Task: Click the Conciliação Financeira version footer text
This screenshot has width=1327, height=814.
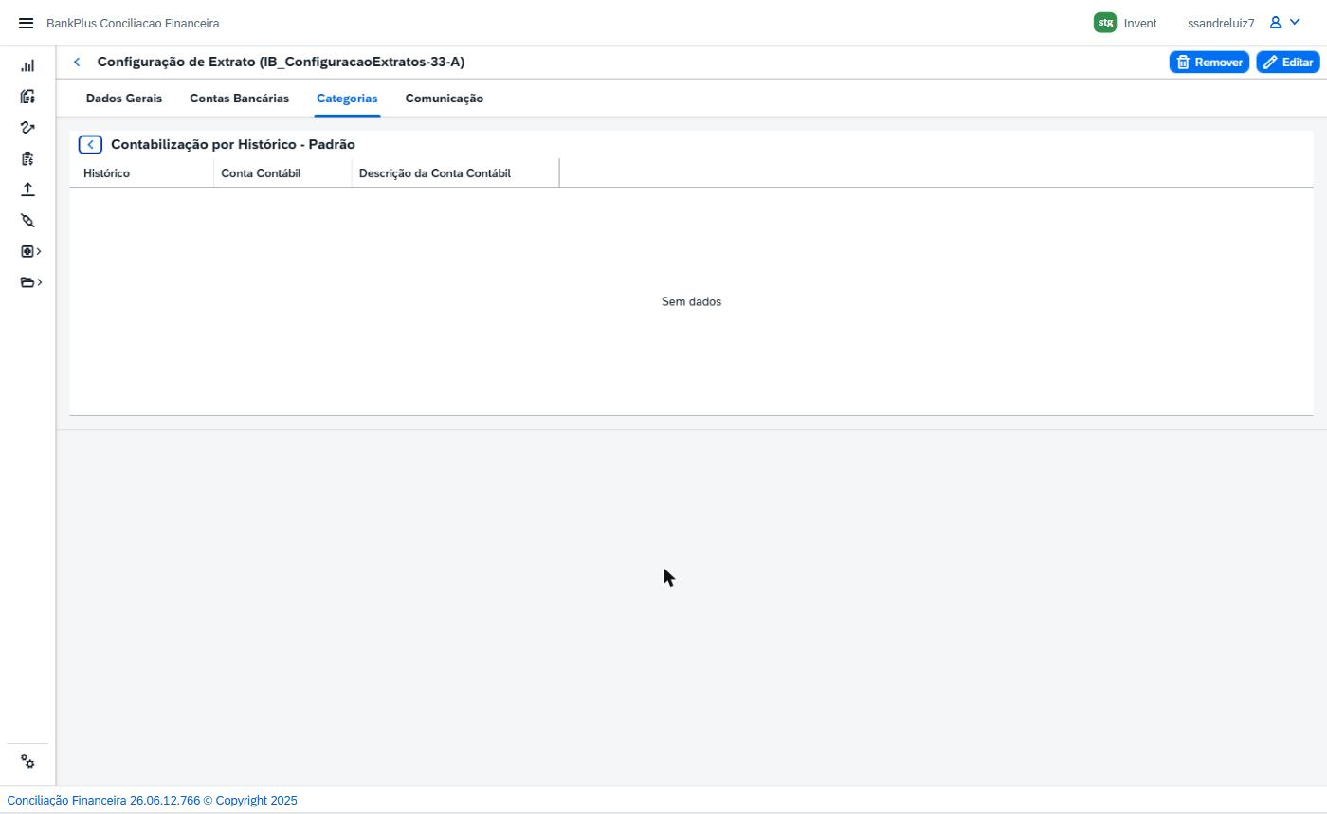Action: point(152,801)
